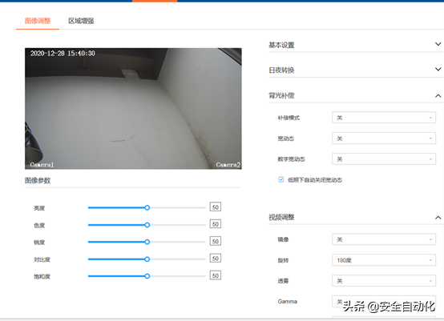The width and height of the screenshot is (444, 321).
Task: Collapse the 背光补偿 section chevron
Action: click(x=438, y=96)
